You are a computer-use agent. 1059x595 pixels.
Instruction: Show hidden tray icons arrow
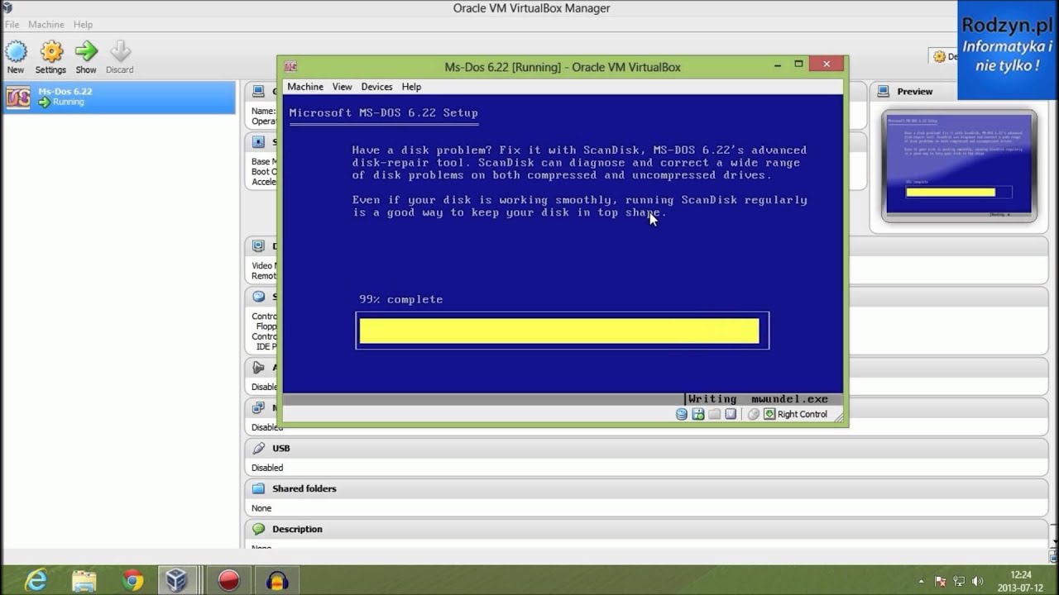(922, 581)
